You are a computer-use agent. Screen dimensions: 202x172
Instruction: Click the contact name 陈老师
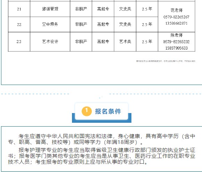[x=177, y=35]
